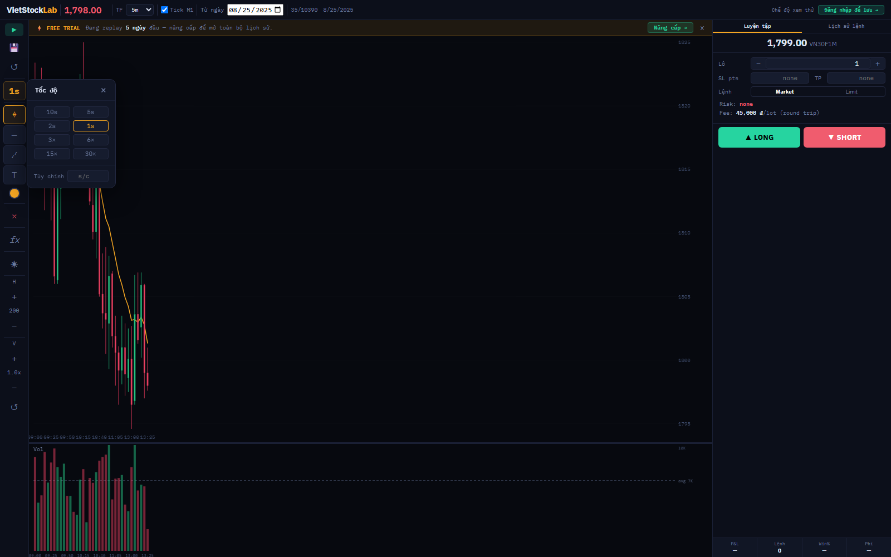Switch to the Luyện tập tab
891x557 pixels.
(757, 26)
